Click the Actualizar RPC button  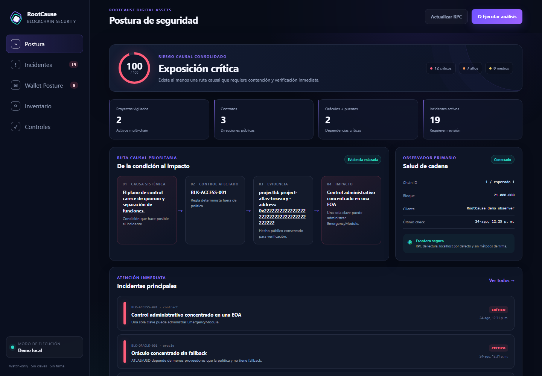(x=446, y=17)
